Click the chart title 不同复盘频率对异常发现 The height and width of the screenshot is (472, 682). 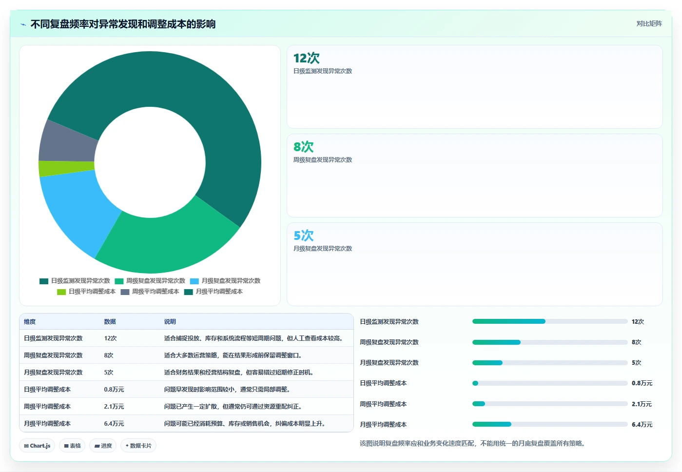tap(123, 24)
